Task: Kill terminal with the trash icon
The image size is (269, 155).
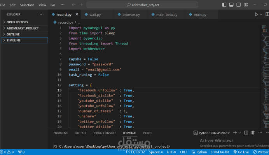Action: (x=253, y=133)
